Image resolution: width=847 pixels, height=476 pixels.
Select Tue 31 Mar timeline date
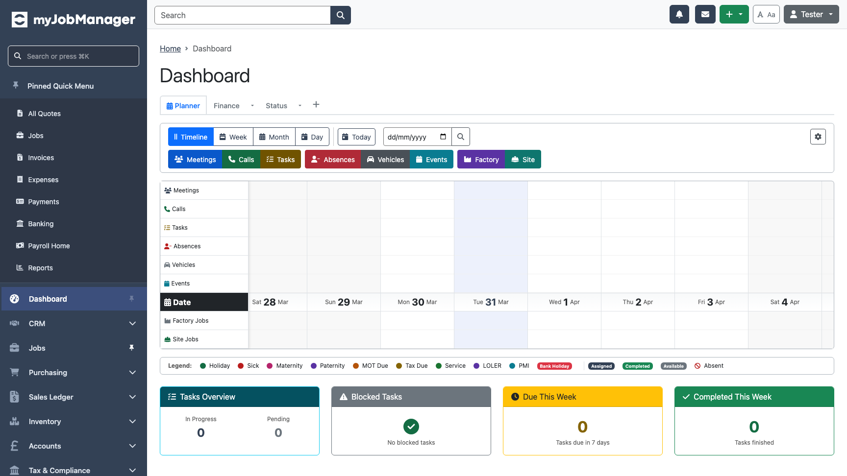click(491, 302)
